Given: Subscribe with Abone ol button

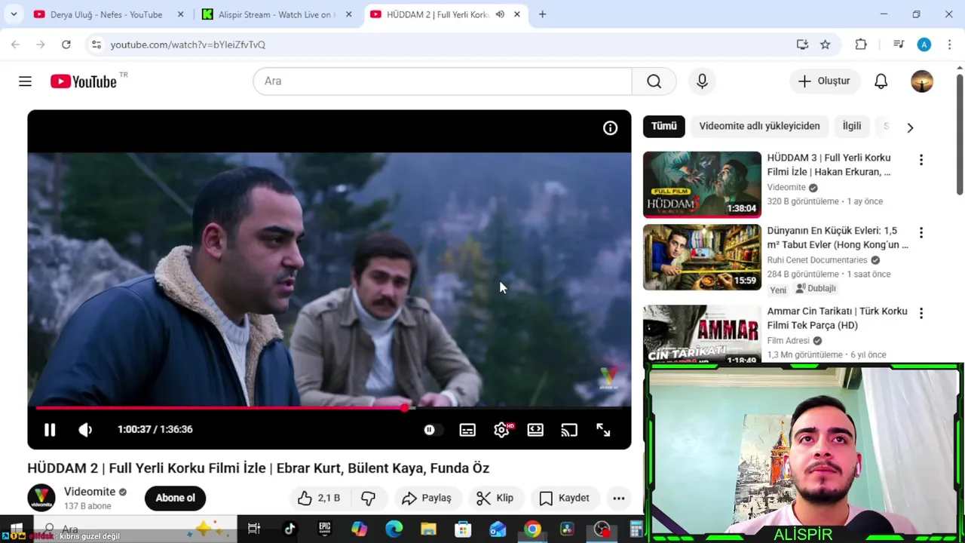Looking at the screenshot, I should 175,498.
